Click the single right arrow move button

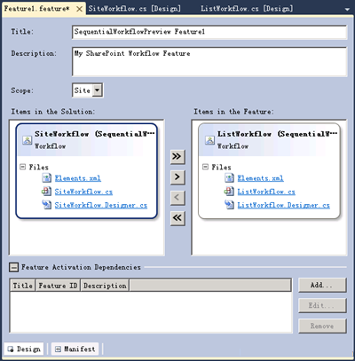click(177, 177)
